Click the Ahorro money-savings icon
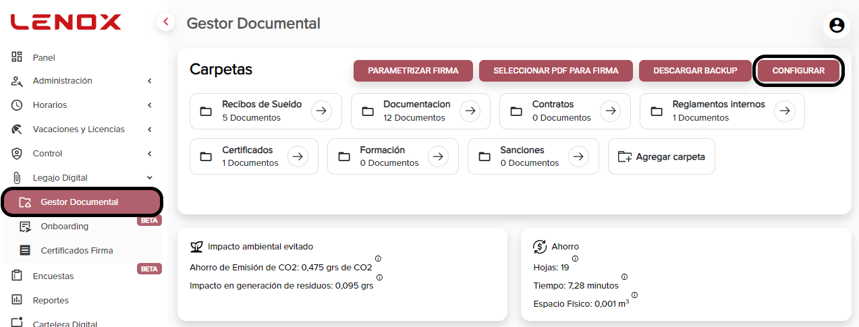This screenshot has width=859, height=327. point(540,247)
